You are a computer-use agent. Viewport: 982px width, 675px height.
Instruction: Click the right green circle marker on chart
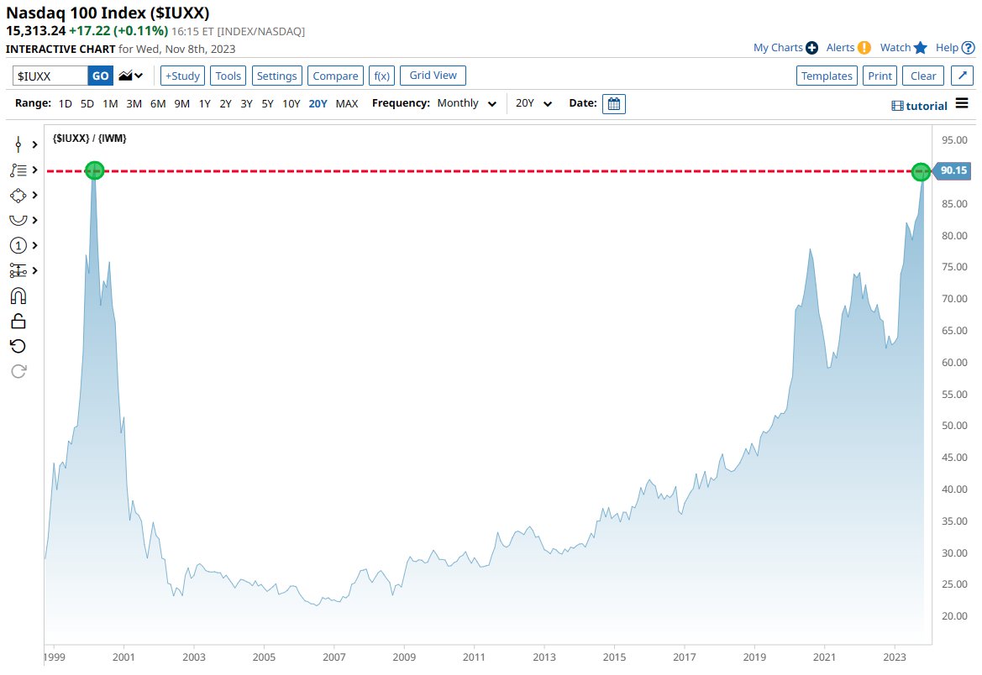pos(921,171)
